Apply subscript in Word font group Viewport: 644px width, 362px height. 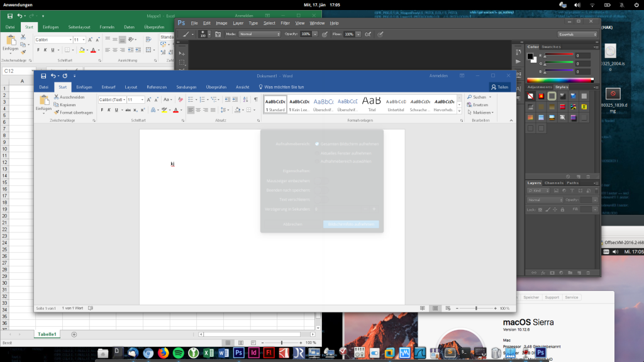(x=135, y=110)
